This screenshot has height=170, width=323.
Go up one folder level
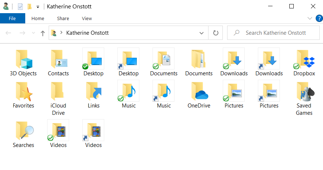tap(43, 33)
